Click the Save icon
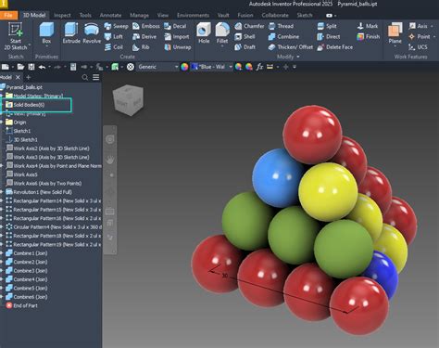Viewport: 439px width, 348px height. [x=31, y=67]
